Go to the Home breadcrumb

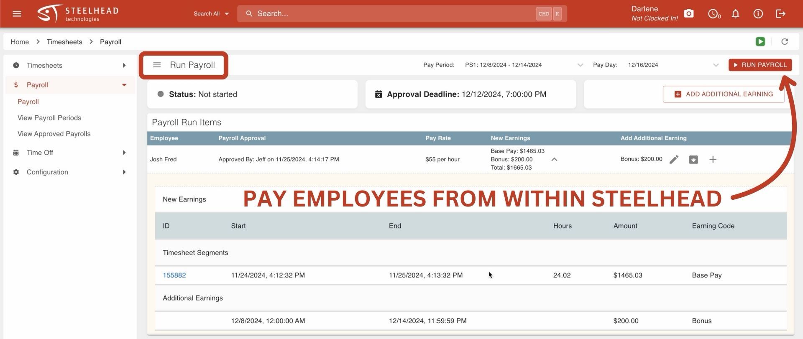[x=20, y=42]
